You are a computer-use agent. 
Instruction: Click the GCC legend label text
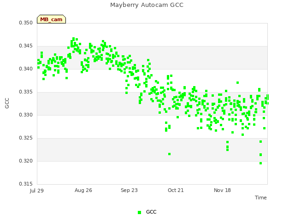151,212
